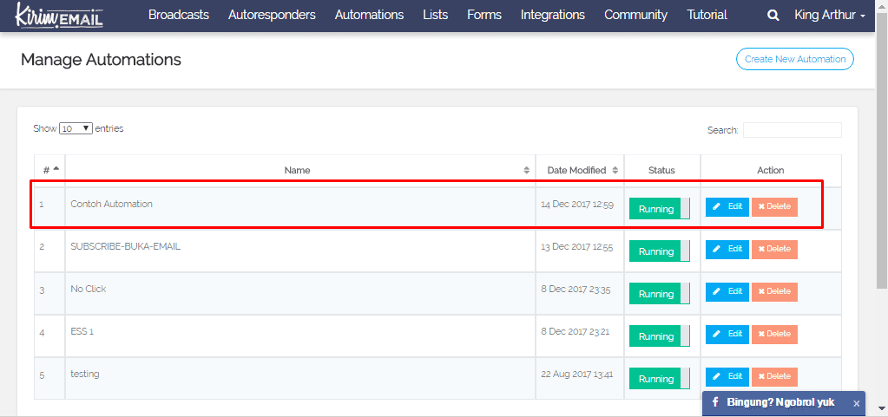Viewport: 888px width, 417px height.
Task: Focus the Search input field
Action: [x=792, y=130]
